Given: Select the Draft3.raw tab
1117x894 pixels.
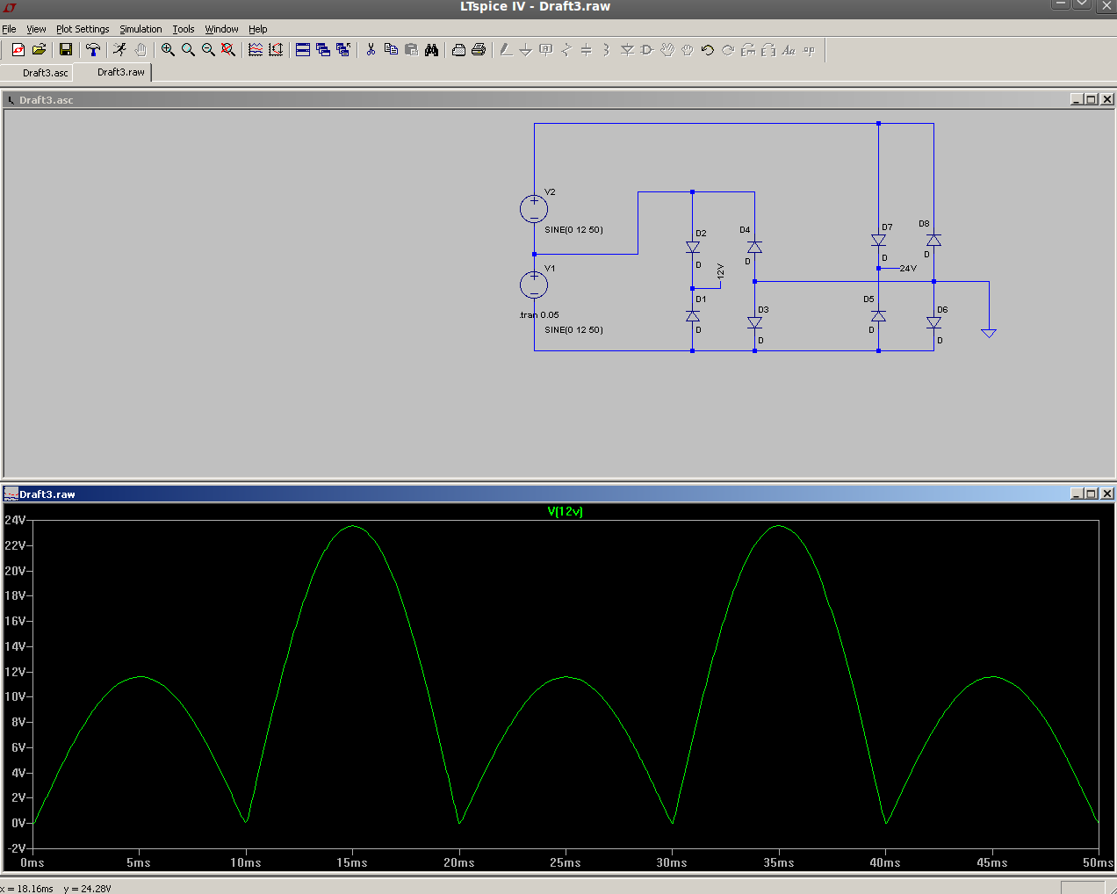Looking at the screenshot, I should click(x=120, y=72).
